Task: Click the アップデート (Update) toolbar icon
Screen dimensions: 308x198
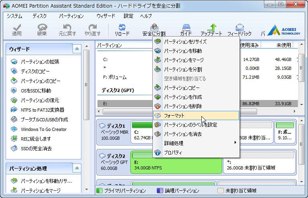Action: [x=211, y=30]
